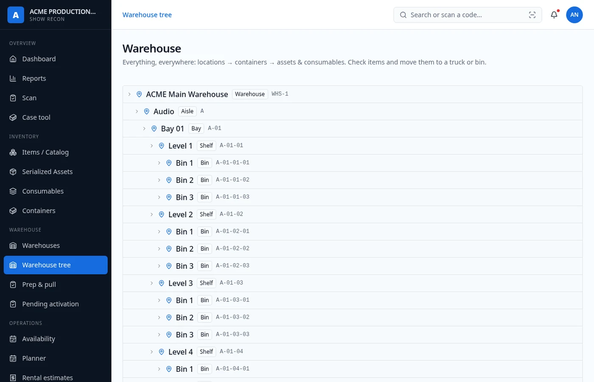Expand the Level 3 shelf chevron

(x=151, y=283)
